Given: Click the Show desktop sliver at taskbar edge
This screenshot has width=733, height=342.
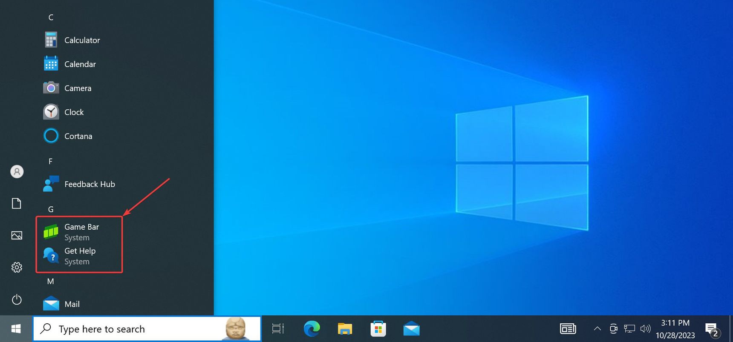Looking at the screenshot, I should pos(731,329).
